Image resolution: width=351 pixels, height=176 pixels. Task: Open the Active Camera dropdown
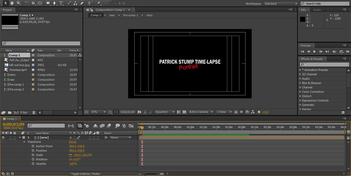point(201,112)
